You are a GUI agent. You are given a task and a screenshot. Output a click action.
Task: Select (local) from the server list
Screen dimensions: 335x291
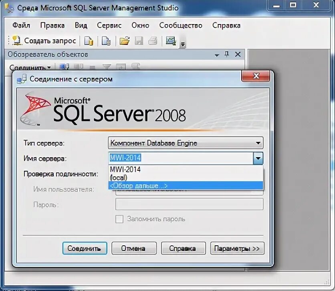[186, 178]
